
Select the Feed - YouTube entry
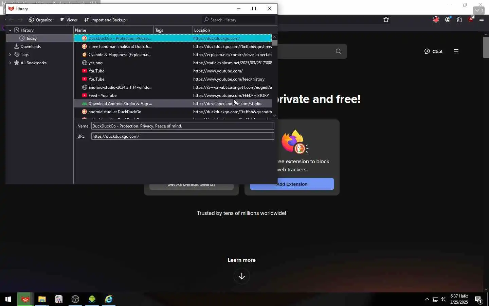coord(173,96)
